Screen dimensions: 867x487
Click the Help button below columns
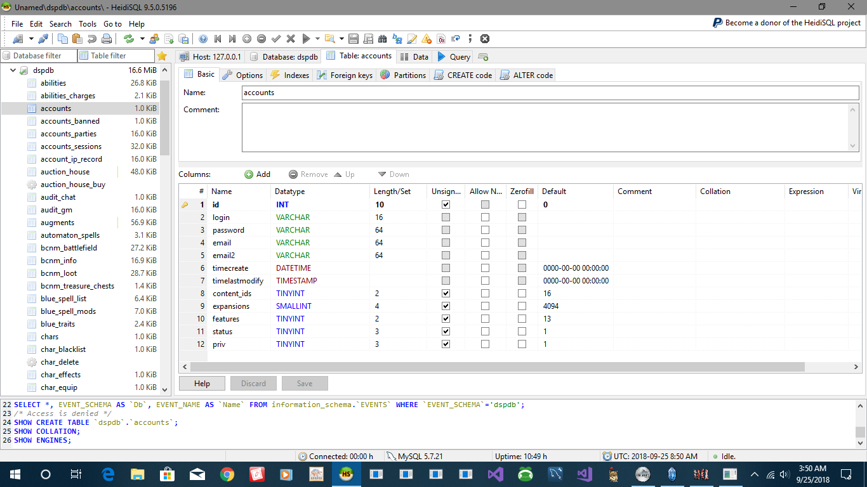click(202, 383)
